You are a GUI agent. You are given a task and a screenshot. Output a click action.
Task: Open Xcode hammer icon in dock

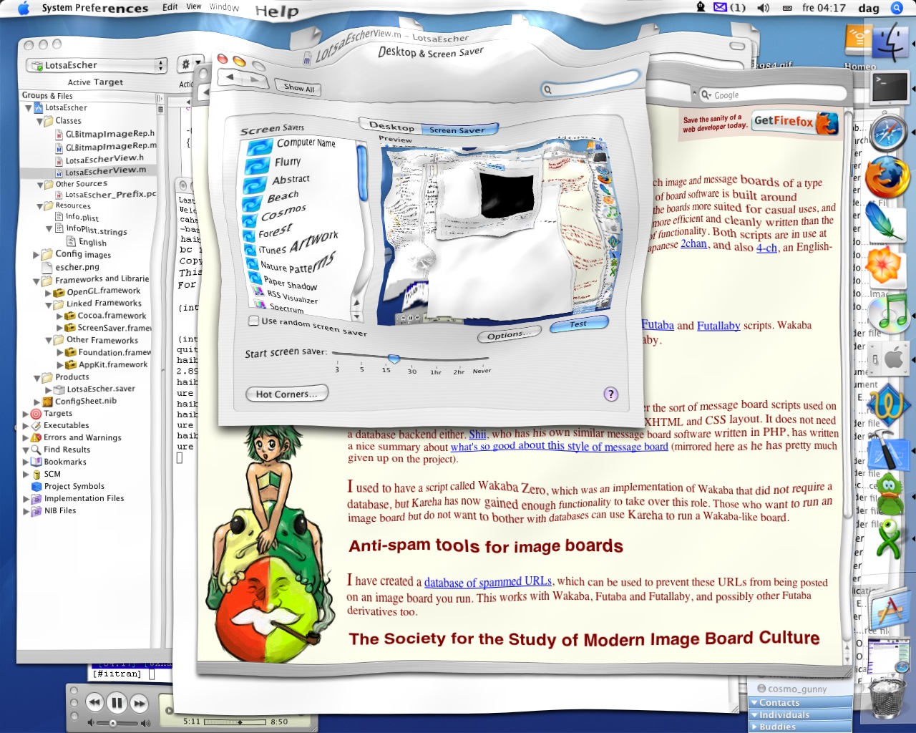[x=888, y=451]
